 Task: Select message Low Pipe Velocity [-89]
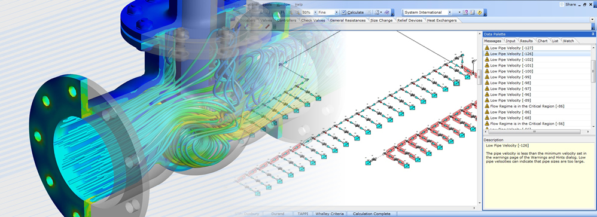[x=537, y=100]
